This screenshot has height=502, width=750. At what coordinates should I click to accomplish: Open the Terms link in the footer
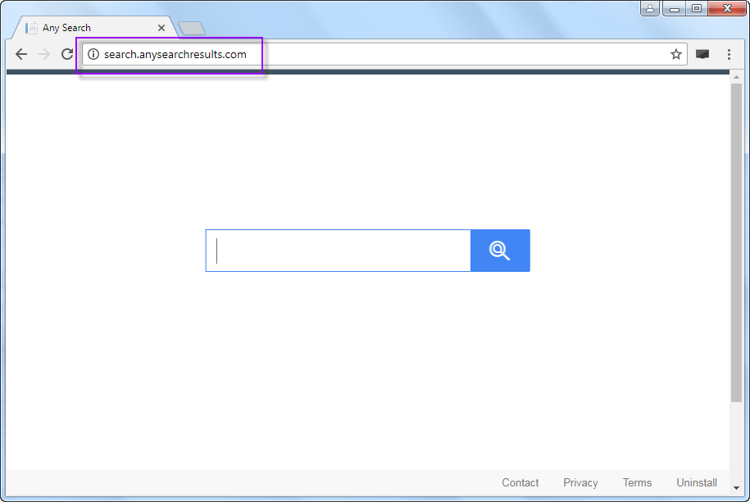tap(637, 483)
